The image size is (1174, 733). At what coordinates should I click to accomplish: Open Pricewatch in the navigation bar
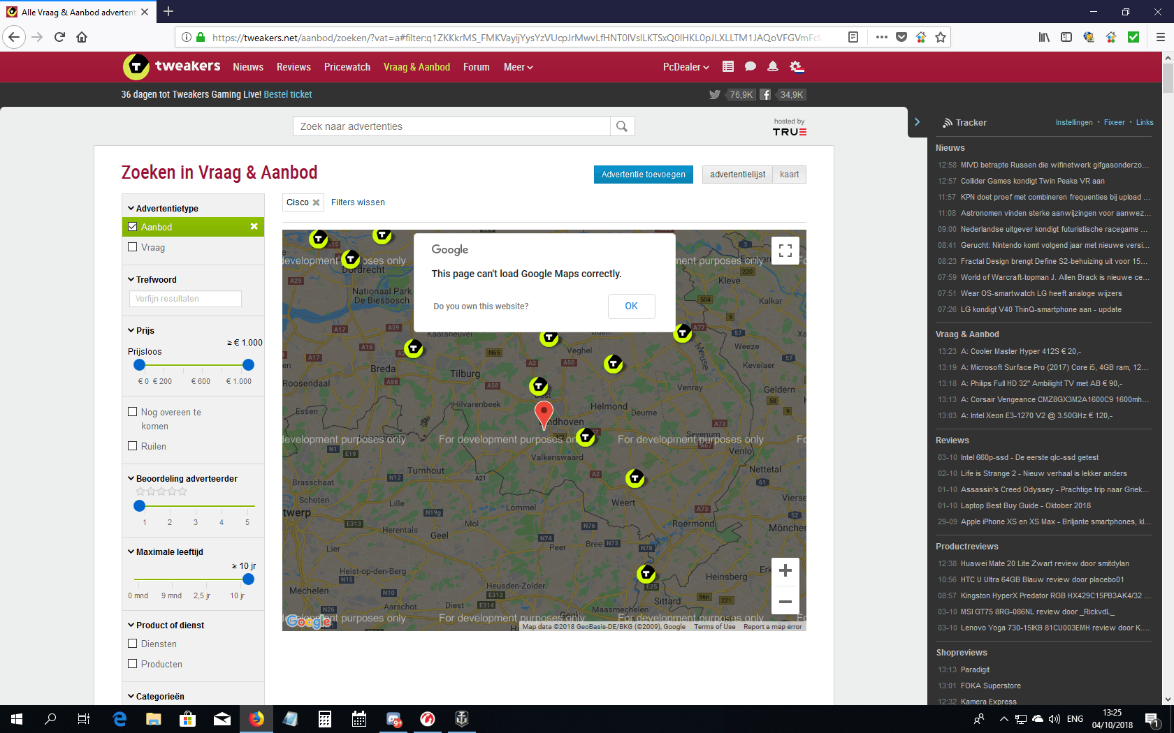347,67
